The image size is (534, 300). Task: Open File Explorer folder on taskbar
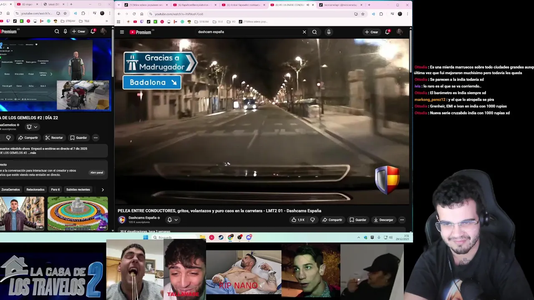pos(202,237)
